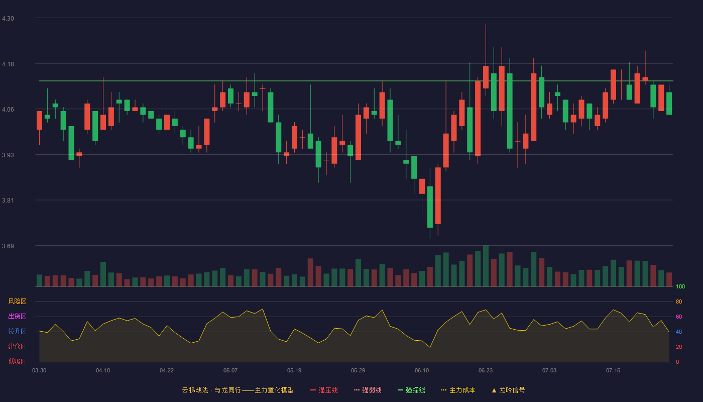Click the 05-19 date label
Viewport: 703px width, 402px height.
294,370
